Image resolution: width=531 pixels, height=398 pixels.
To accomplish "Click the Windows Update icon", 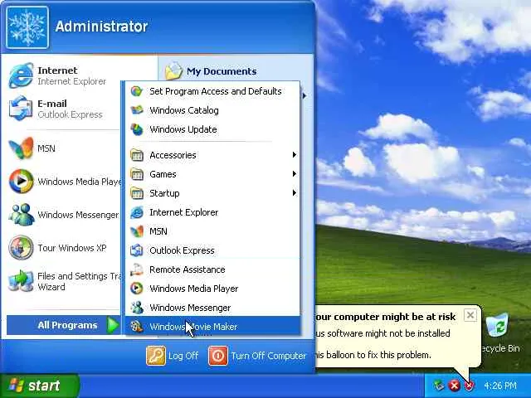I will (x=136, y=129).
